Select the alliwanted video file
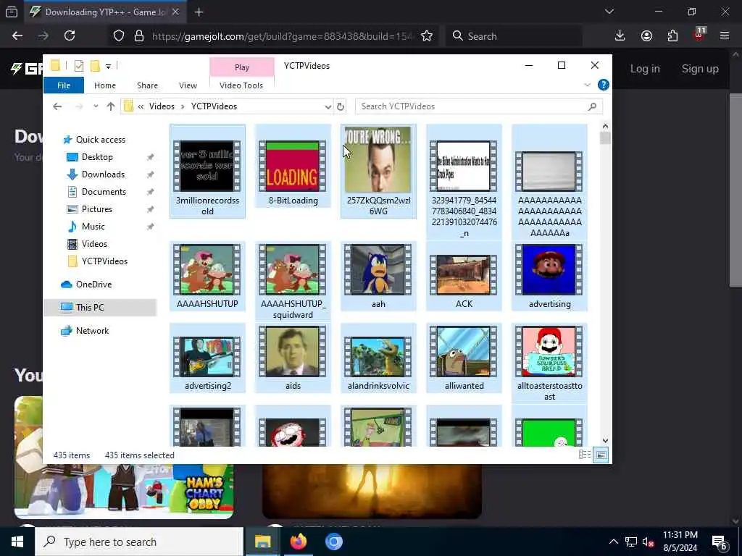 (x=464, y=358)
